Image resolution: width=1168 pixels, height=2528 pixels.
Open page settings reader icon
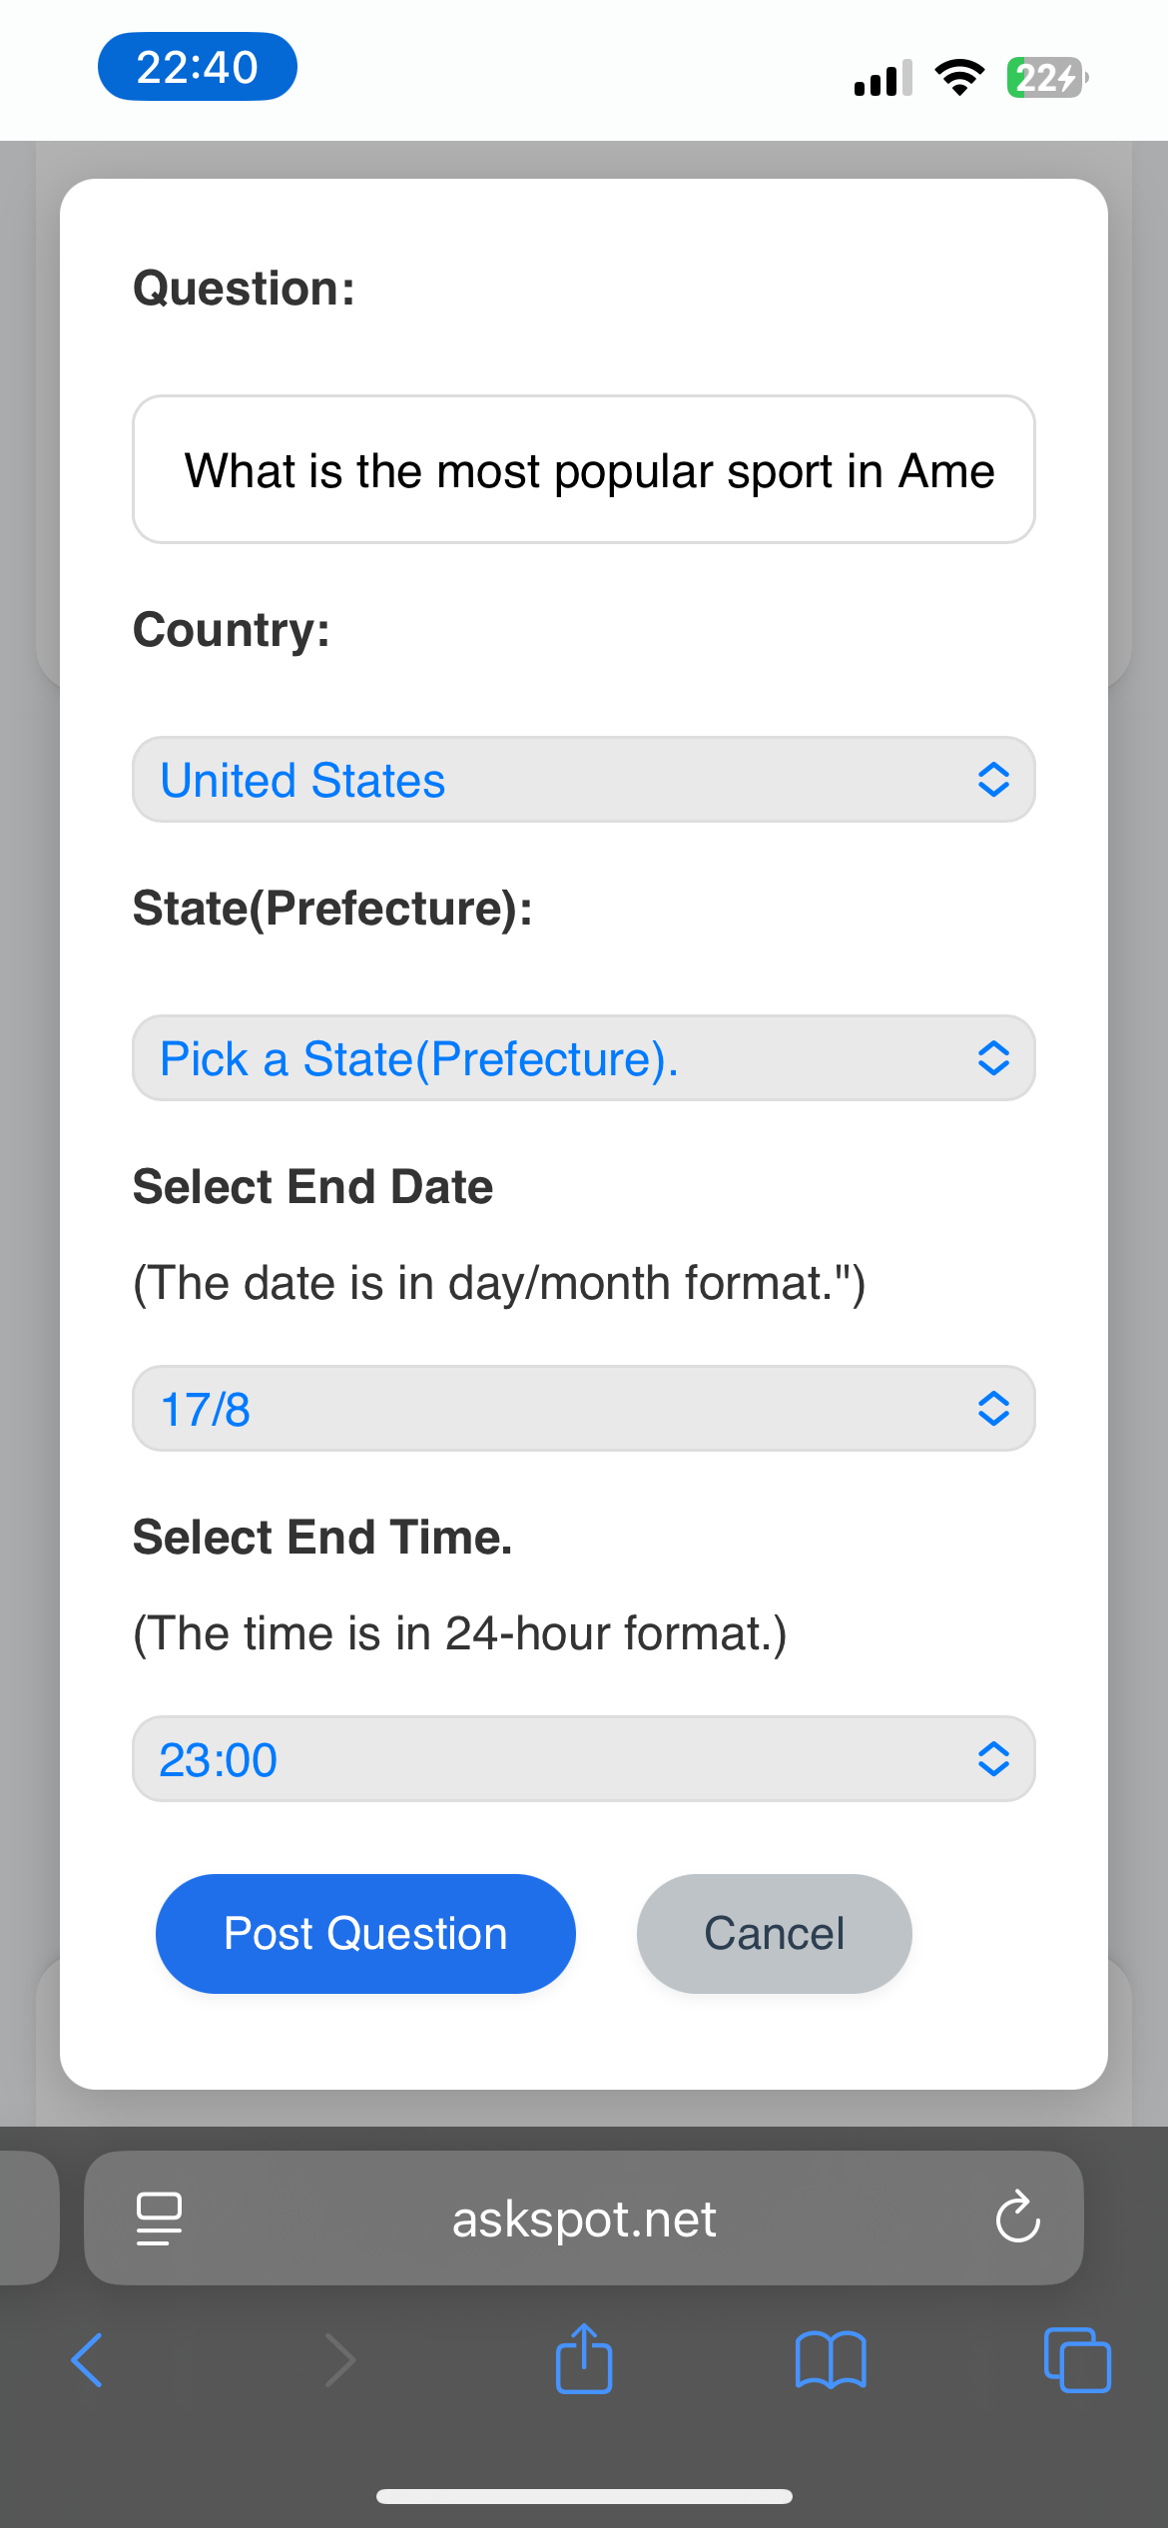tap(159, 2218)
